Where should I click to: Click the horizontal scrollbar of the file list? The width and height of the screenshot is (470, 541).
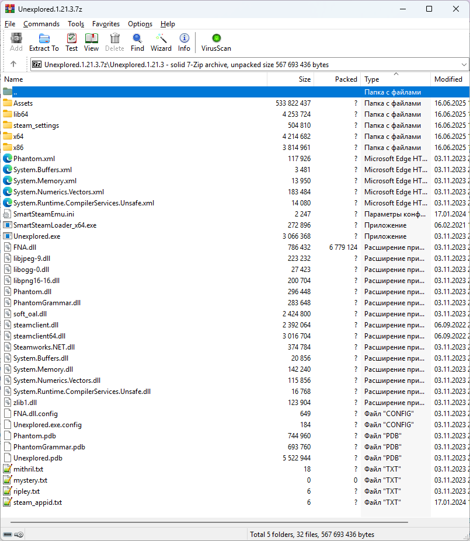pos(209,522)
